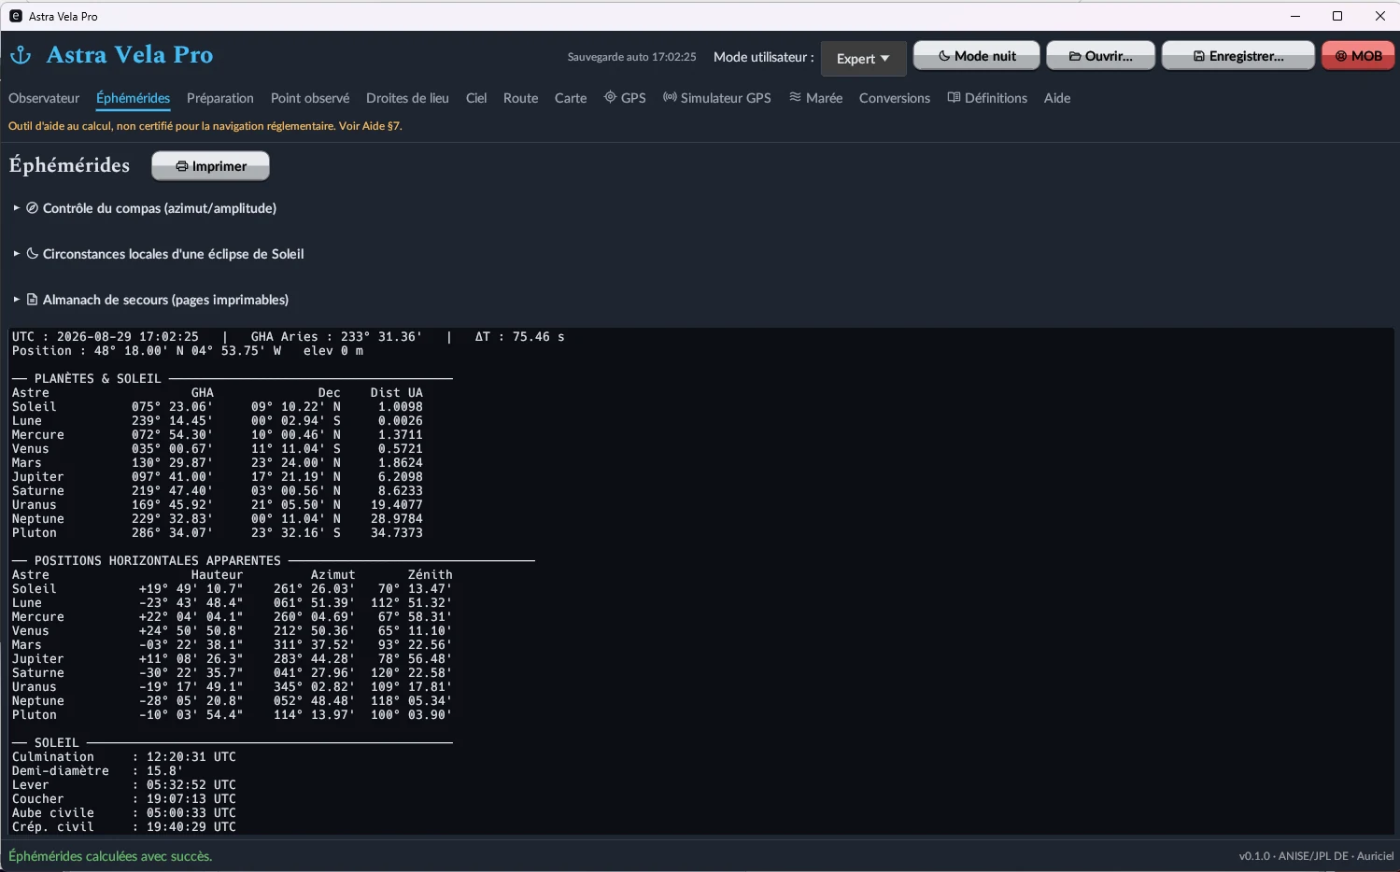Image resolution: width=1400 pixels, height=872 pixels.
Task: Click the Position 48° 18.00' N line
Action: [188, 351]
